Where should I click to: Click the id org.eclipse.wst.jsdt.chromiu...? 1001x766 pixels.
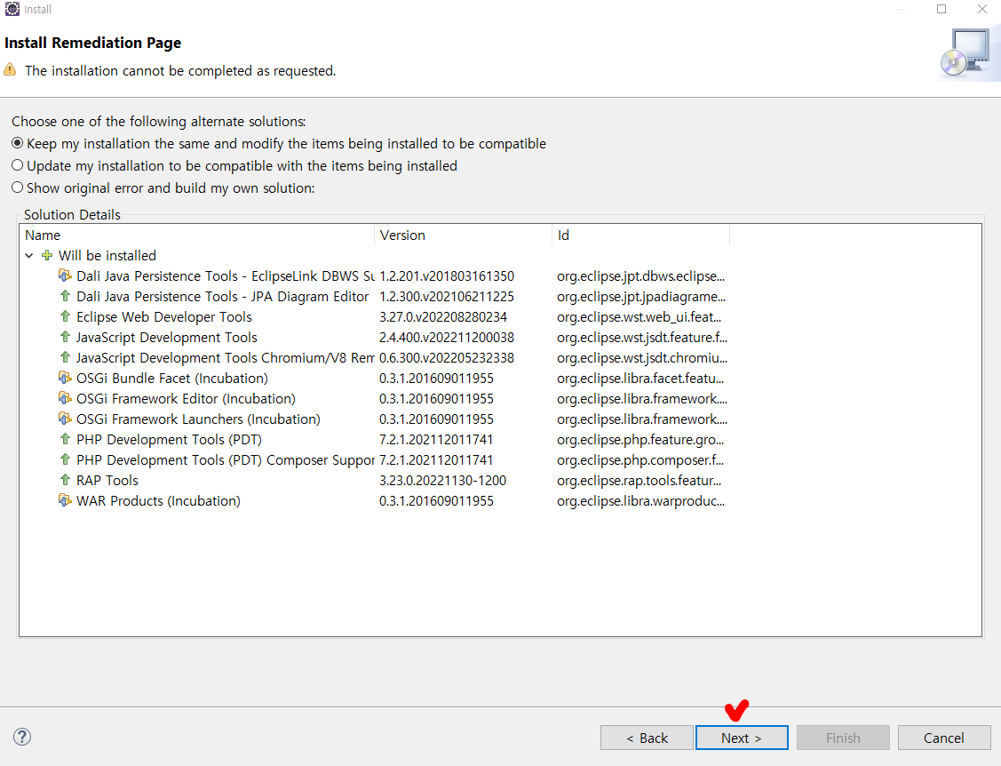point(642,358)
